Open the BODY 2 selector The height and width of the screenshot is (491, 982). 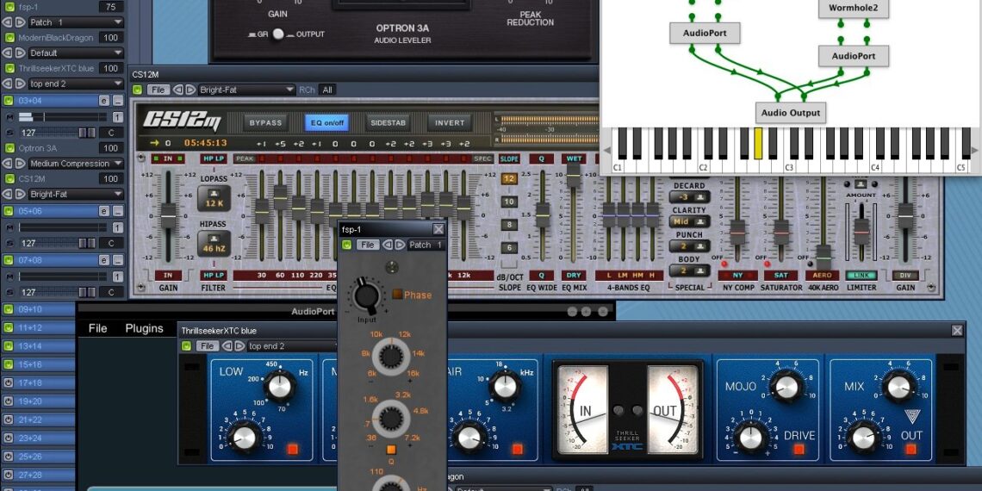689,270
